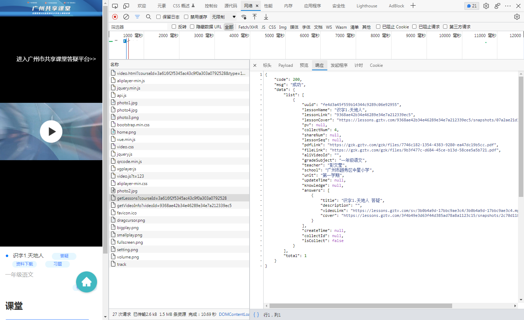Open the Payload details tab
The image size is (524, 320).
[x=286, y=65]
